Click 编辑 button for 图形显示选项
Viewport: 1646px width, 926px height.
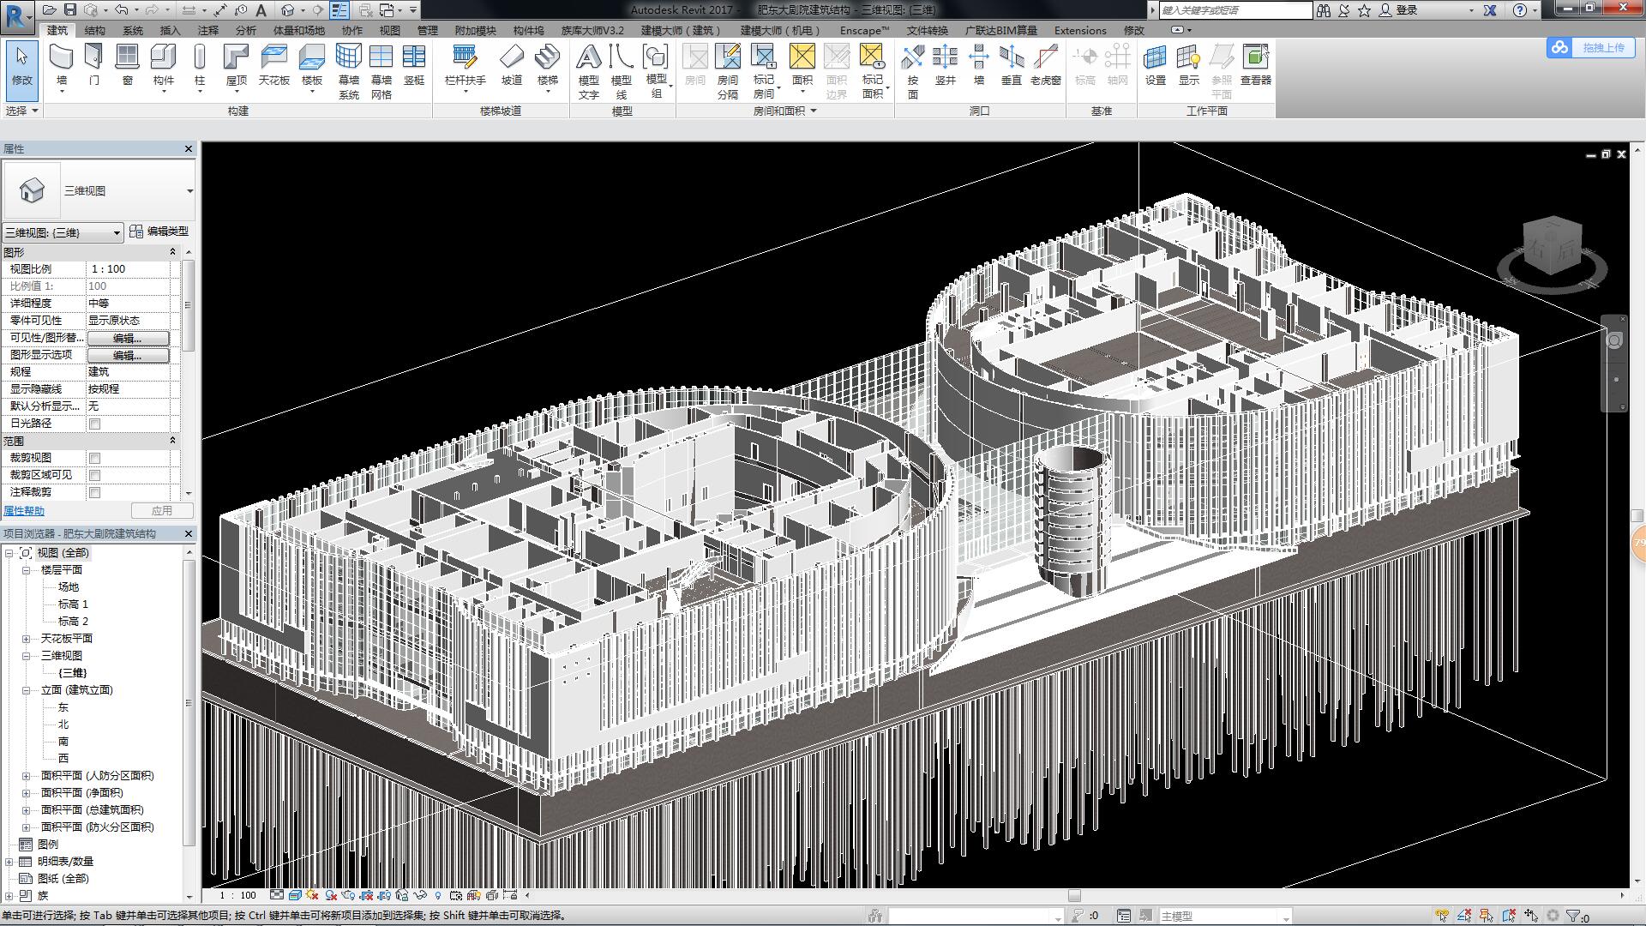[x=128, y=355]
